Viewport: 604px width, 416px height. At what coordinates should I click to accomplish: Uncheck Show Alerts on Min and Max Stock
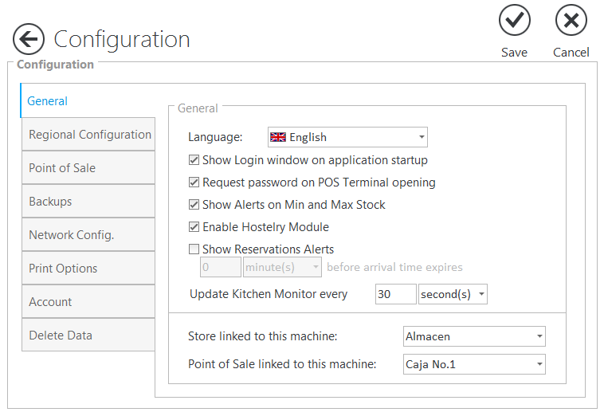tap(194, 205)
